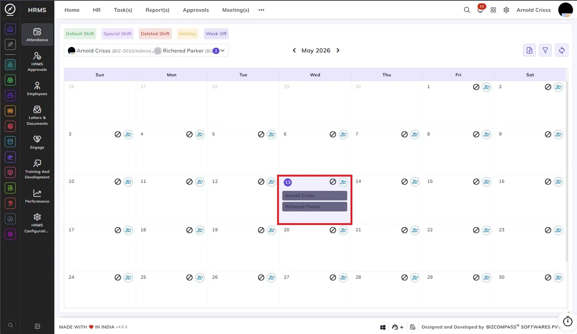This screenshot has height=334, width=577.
Task: Open search from the top bar
Action: pyautogui.click(x=467, y=10)
